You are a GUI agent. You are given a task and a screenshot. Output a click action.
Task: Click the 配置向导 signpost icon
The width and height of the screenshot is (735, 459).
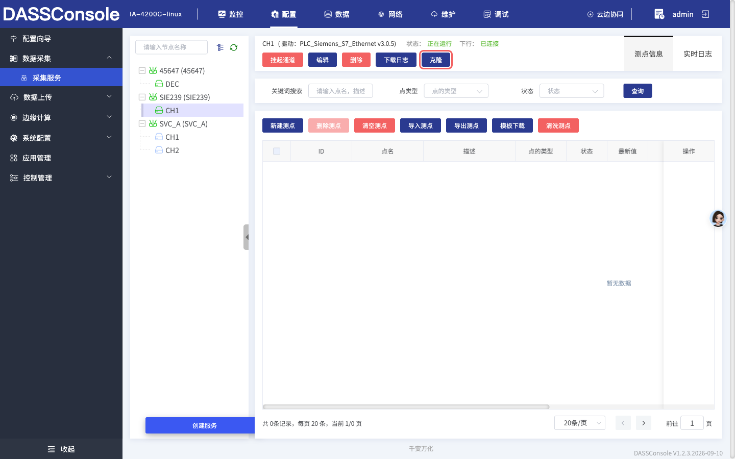14,39
